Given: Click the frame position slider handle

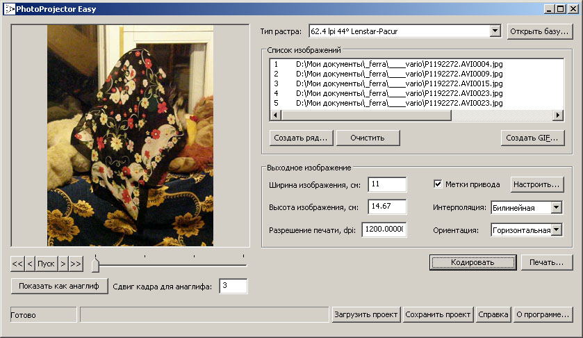Looking at the screenshot, I should [95, 264].
